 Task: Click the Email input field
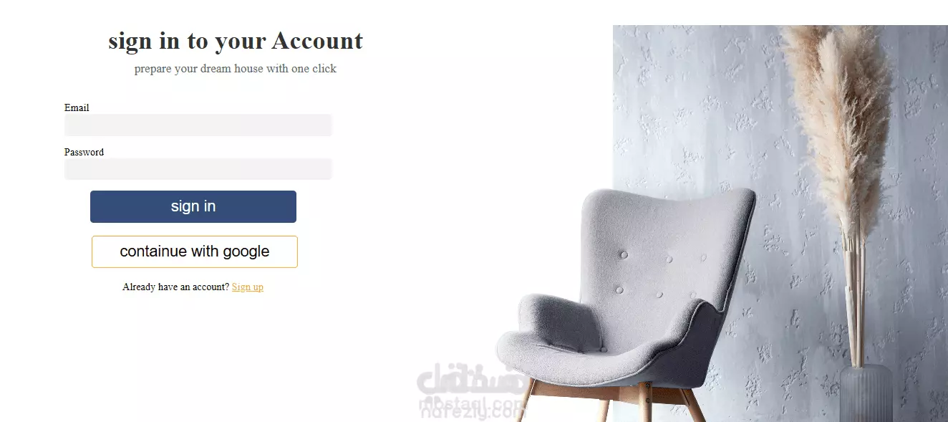click(x=198, y=125)
